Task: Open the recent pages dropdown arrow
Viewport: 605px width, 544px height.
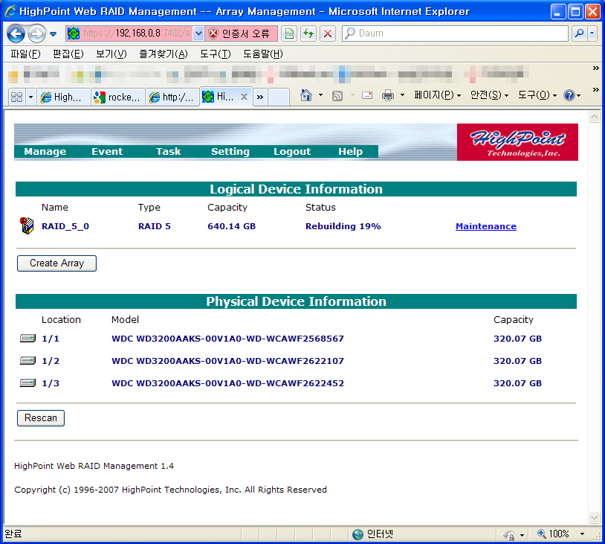Action: (54, 34)
